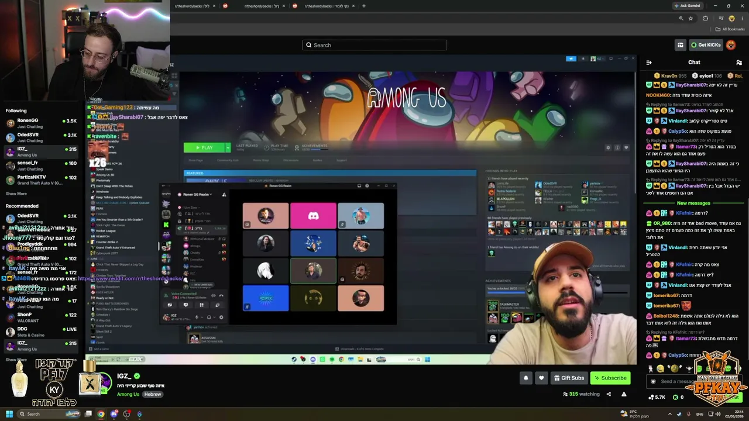The image size is (749, 421).
Task: Switch the ENG input language
Action: tap(699, 414)
